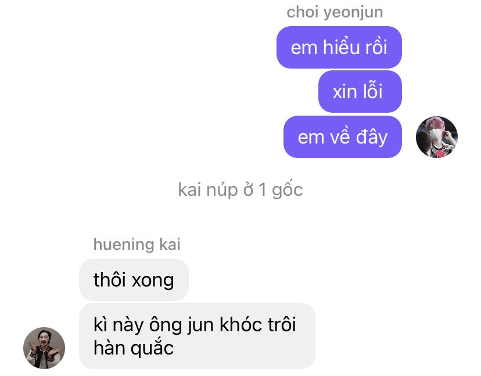Click the word 'gốc' in the center notice
The image size is (481, 376).
(x=288, y=189)
